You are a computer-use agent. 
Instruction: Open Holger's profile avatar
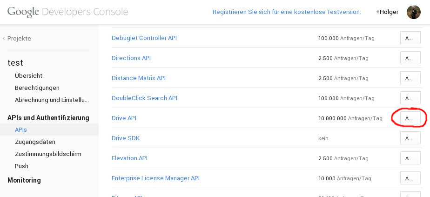coord(414,12)
